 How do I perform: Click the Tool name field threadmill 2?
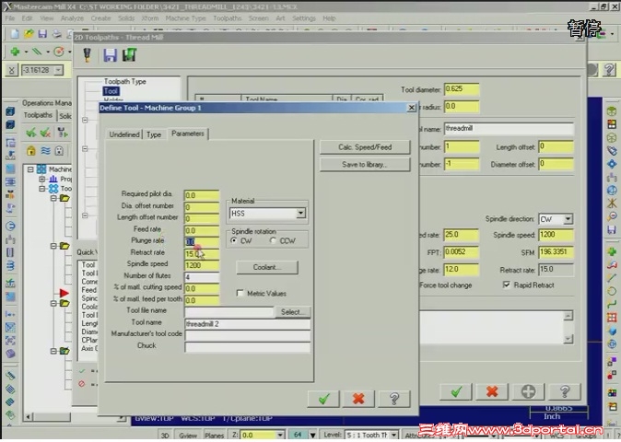tap(247, 324)
